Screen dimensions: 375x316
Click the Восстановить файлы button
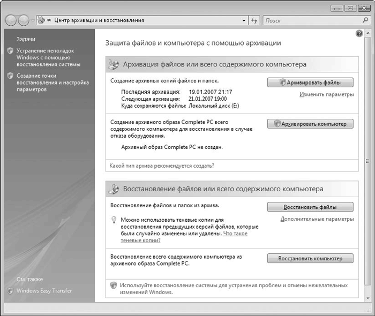click(310, 207)
